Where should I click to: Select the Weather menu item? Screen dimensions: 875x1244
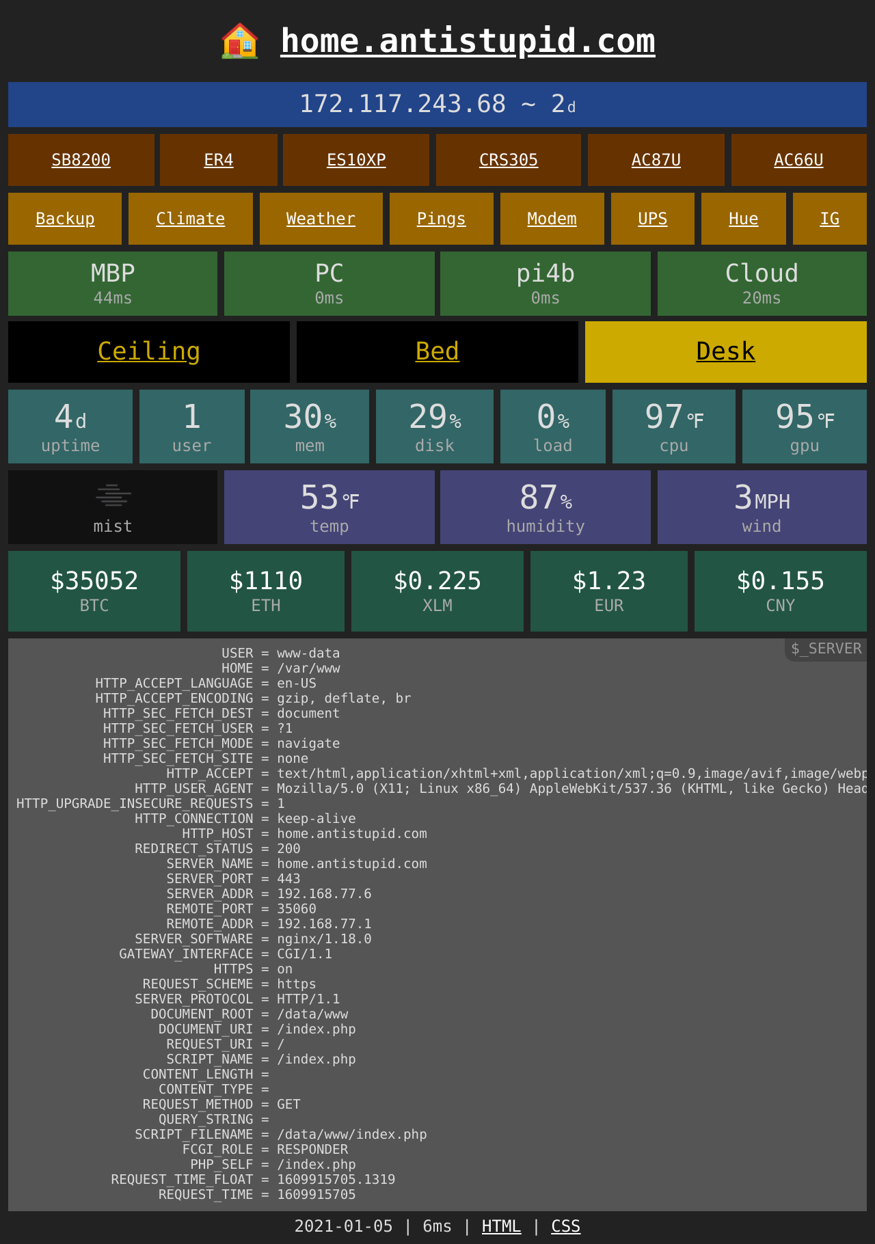click(321, 219)
